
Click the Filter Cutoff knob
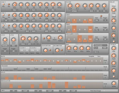(70, 6)
